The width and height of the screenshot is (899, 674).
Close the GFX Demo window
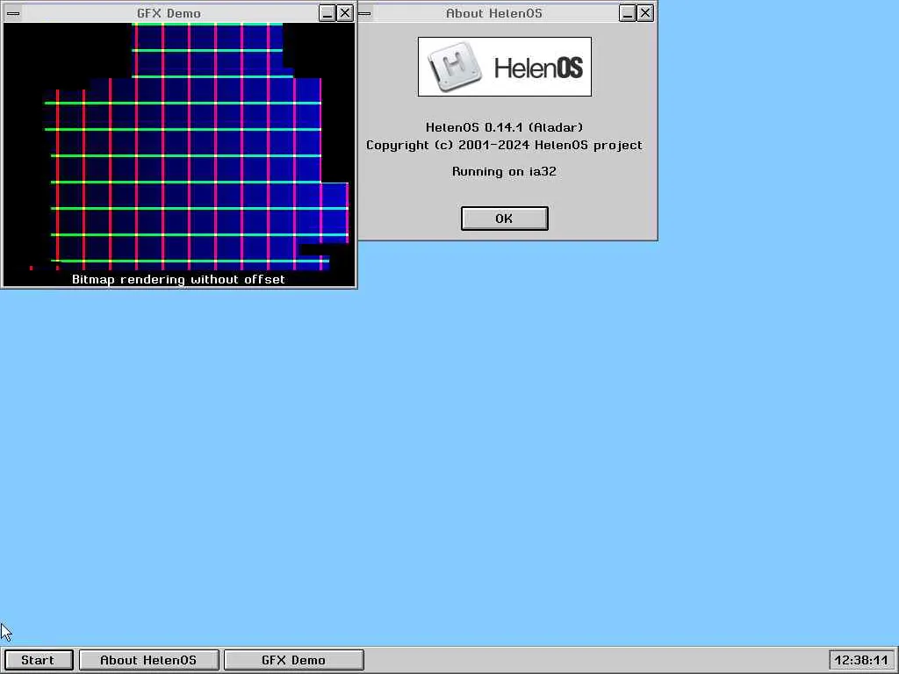click(344, 13)
